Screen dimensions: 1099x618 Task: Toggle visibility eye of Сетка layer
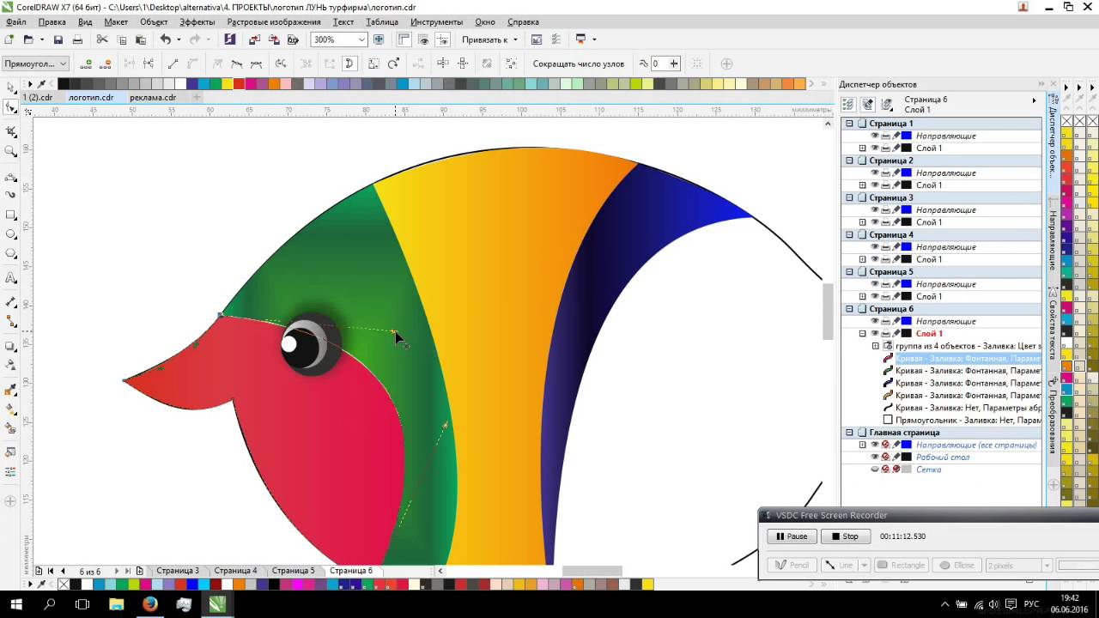pyautogui.click(x=875, y=470)
